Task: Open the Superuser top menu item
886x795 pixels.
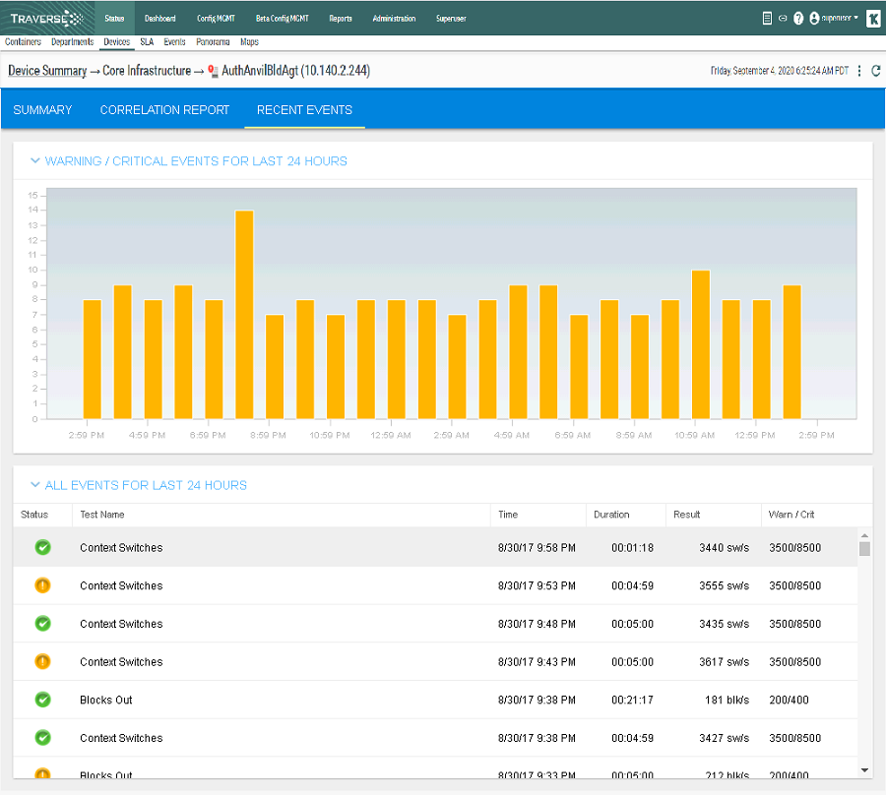Action: click(x=451, y=18)
